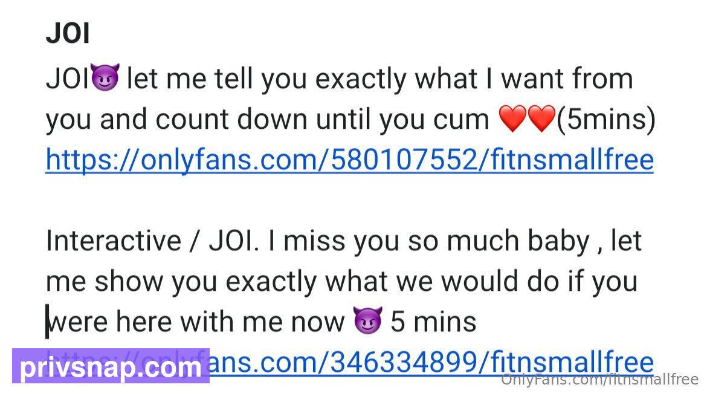Click the OnlyFans.com/fitnsmallfree watermark text
Image resolution: width=707 pixels, height=396 pixels.
[599, 379]
